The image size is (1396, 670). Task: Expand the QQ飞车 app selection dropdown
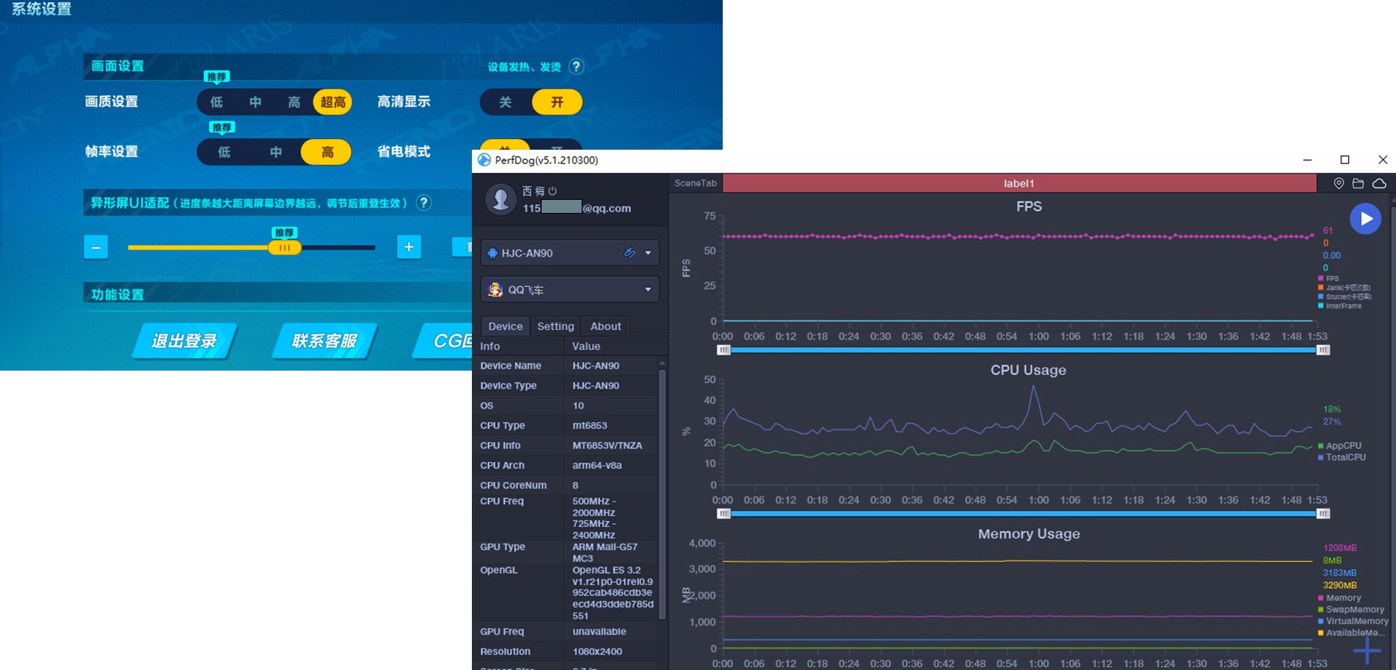648,289
